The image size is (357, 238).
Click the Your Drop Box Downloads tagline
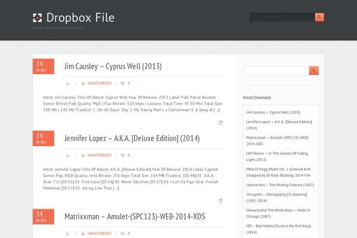coord(59,28)
